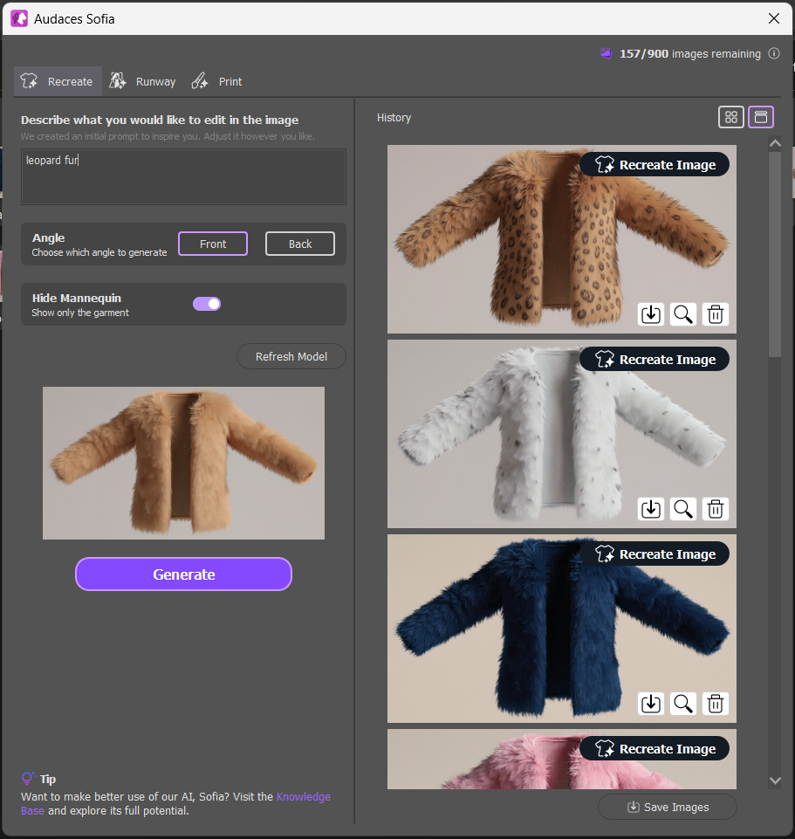This screenshot has width=795, height=839.
Task: Open the Print tab
Action: [x=216, y=80]
